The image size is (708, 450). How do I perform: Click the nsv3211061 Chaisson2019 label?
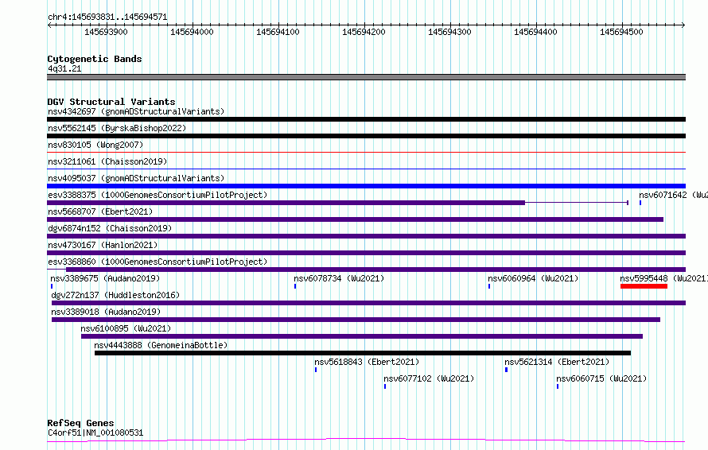pos(107,161)
